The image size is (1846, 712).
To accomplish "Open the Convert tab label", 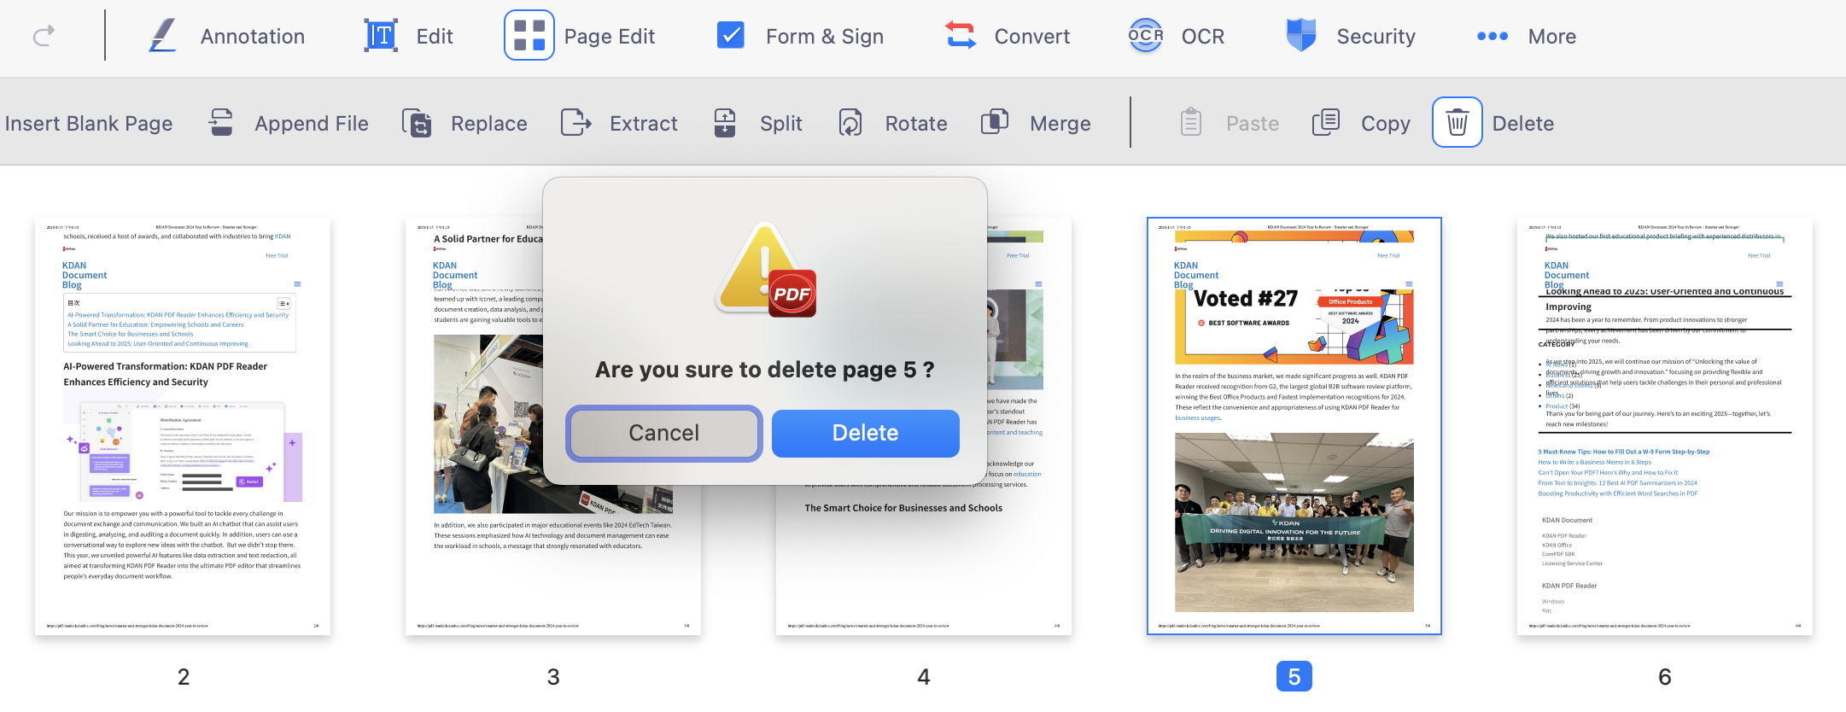I will pyautogui.click(x=1032, y=37).
